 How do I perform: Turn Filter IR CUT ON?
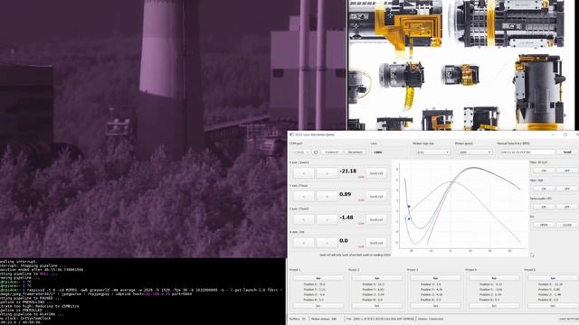point(544,171)
